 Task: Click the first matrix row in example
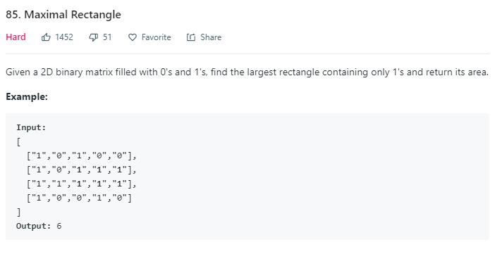82,156
